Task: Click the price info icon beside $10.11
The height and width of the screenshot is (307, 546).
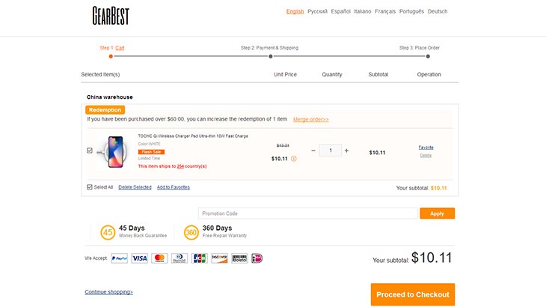Action: pyautogui.click(x=294, y=159)
